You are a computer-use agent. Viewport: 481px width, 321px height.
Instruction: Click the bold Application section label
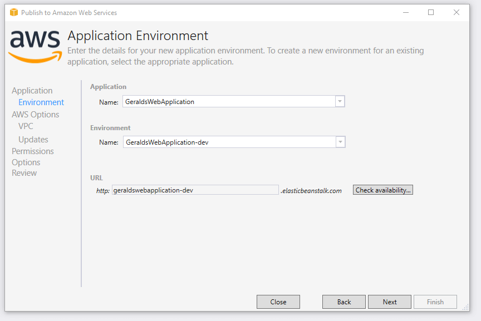click(x=109, y=87)
